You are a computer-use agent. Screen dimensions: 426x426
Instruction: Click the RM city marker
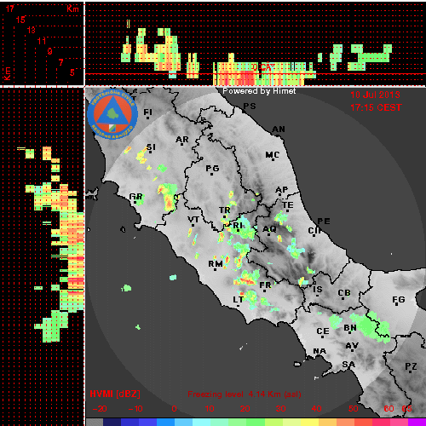click(x=215, y=269)
